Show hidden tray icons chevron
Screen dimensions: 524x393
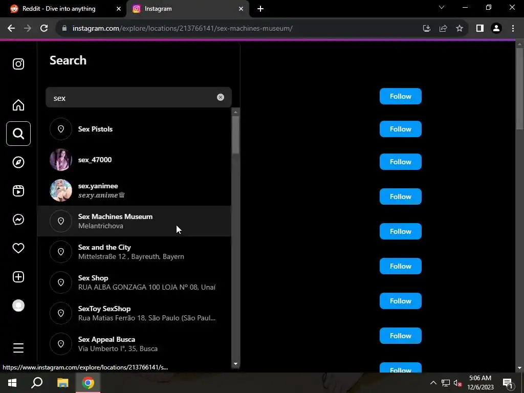433,383
